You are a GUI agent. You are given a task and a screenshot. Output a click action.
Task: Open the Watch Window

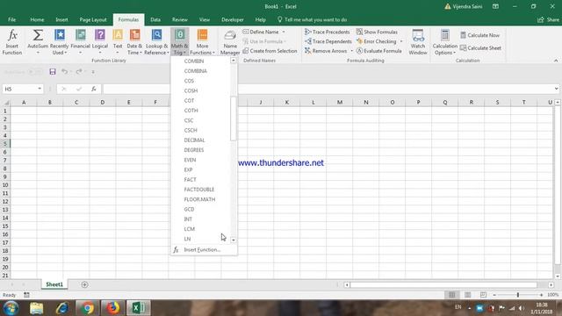pos(418,42)
